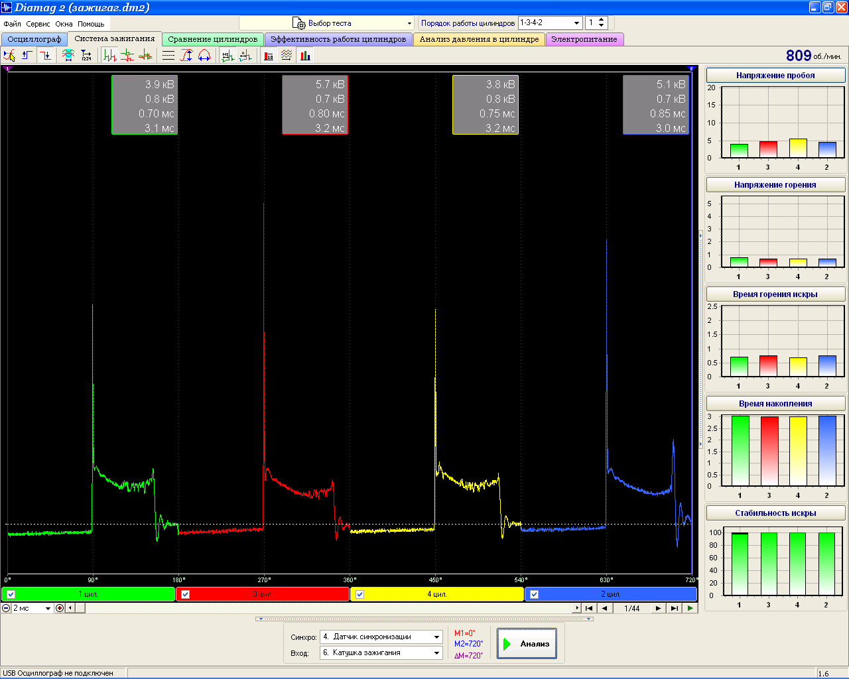Open the Выбор теста dropdown
849x679 pixels.
tap(327, 23)
